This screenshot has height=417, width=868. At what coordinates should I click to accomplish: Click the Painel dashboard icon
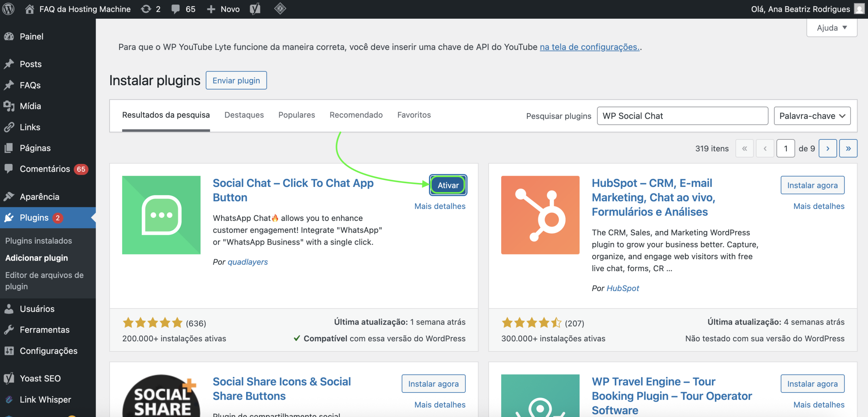click(9, 36)
